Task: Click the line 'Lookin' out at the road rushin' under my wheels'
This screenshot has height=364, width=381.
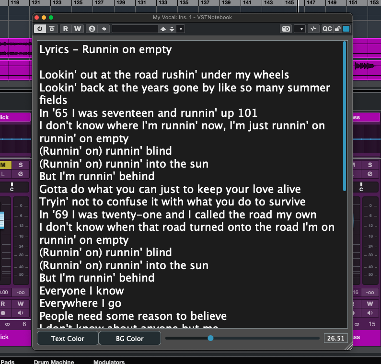Action: coord(164,75)
